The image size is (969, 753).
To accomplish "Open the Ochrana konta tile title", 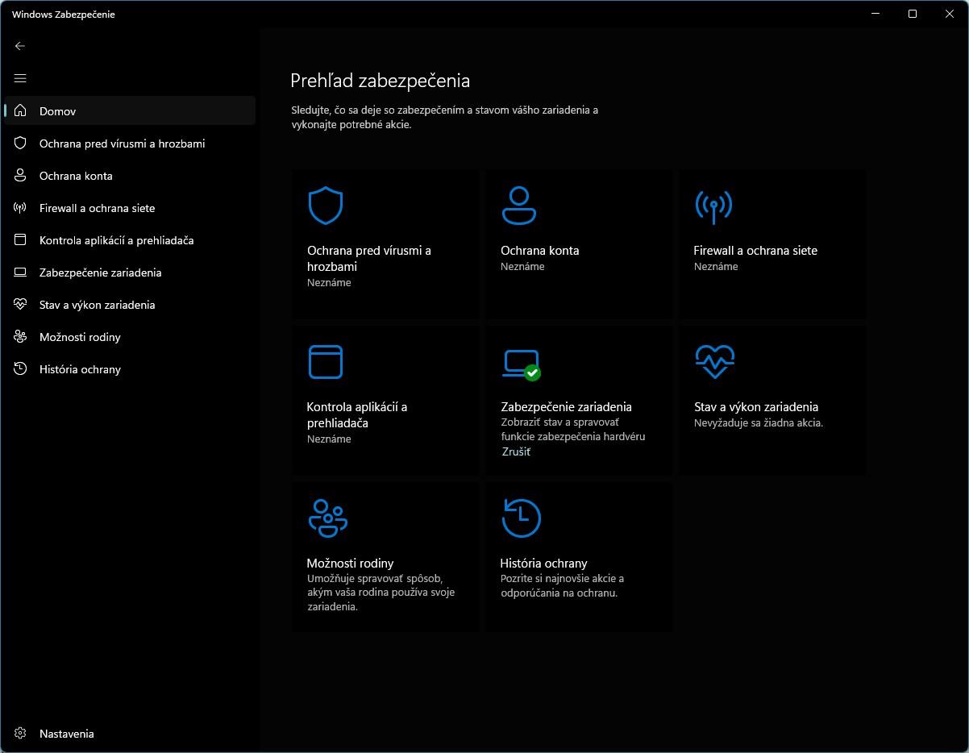I will (539, 251).
